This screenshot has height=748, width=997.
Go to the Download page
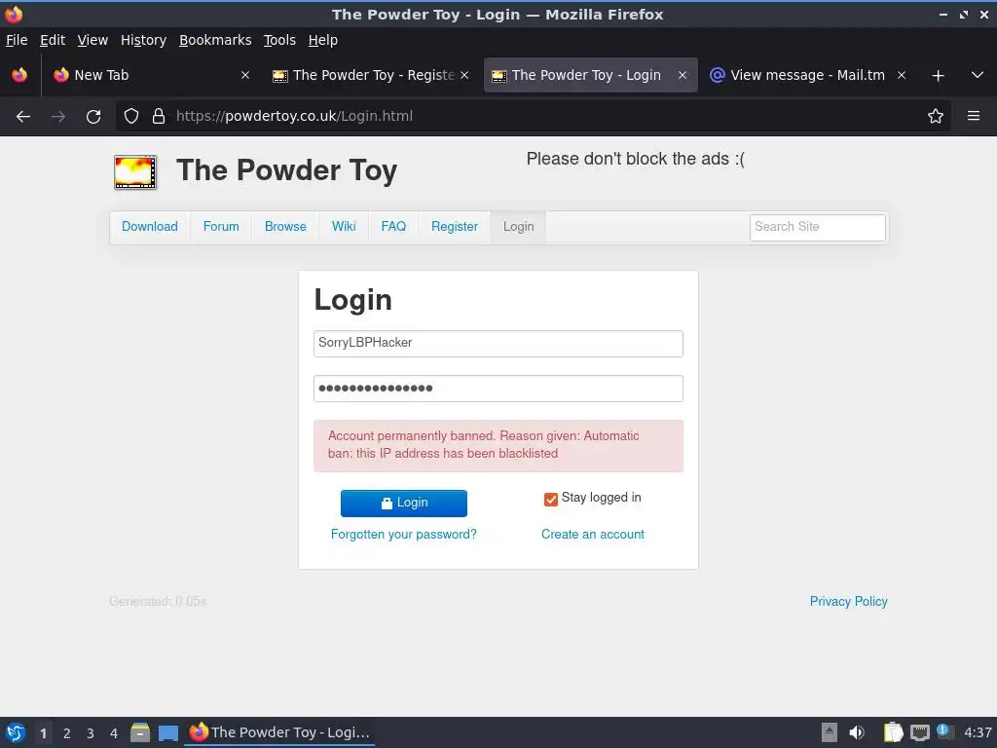149,226
